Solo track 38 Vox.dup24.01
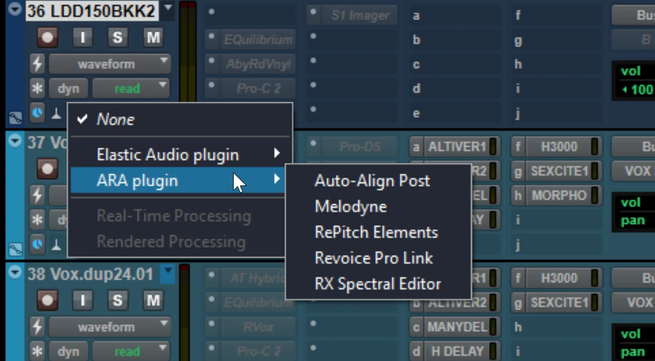The image size is (655, 361). tap(117, 301)
